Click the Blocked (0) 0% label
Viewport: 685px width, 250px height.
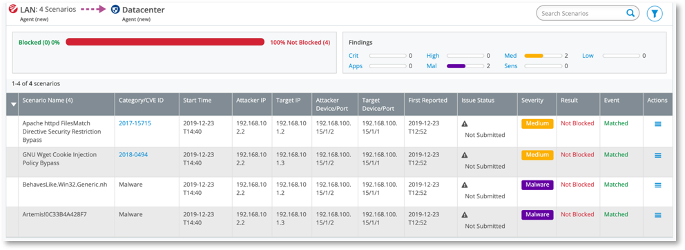39,42
